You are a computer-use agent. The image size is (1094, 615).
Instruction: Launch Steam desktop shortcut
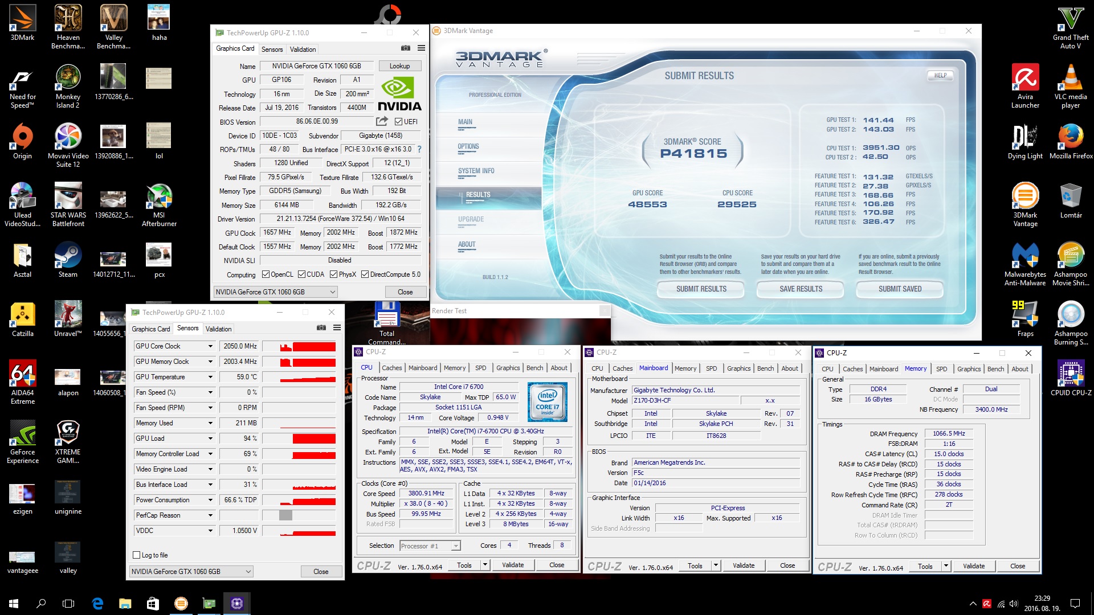(68, 260)
